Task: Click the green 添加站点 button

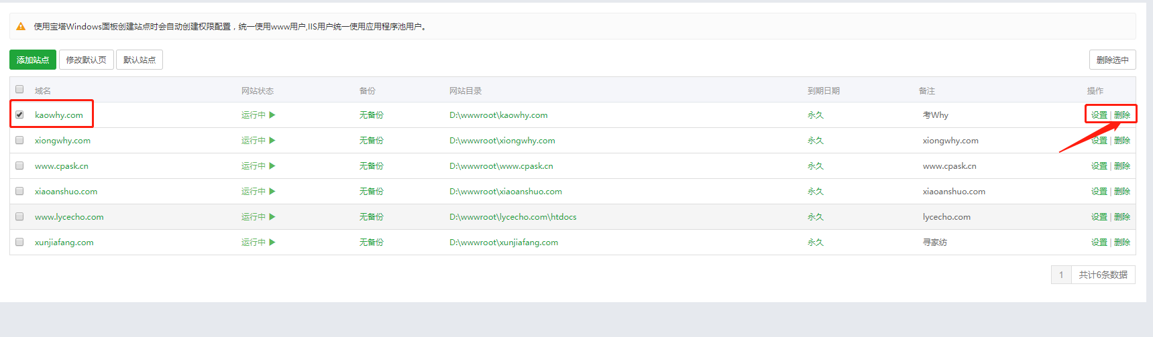Action: [x=33, y=60]
